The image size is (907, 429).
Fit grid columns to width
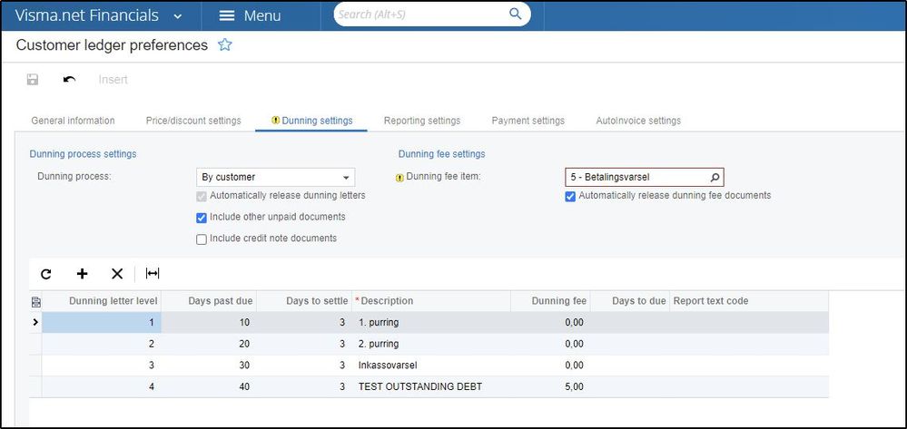coord(153,273)
